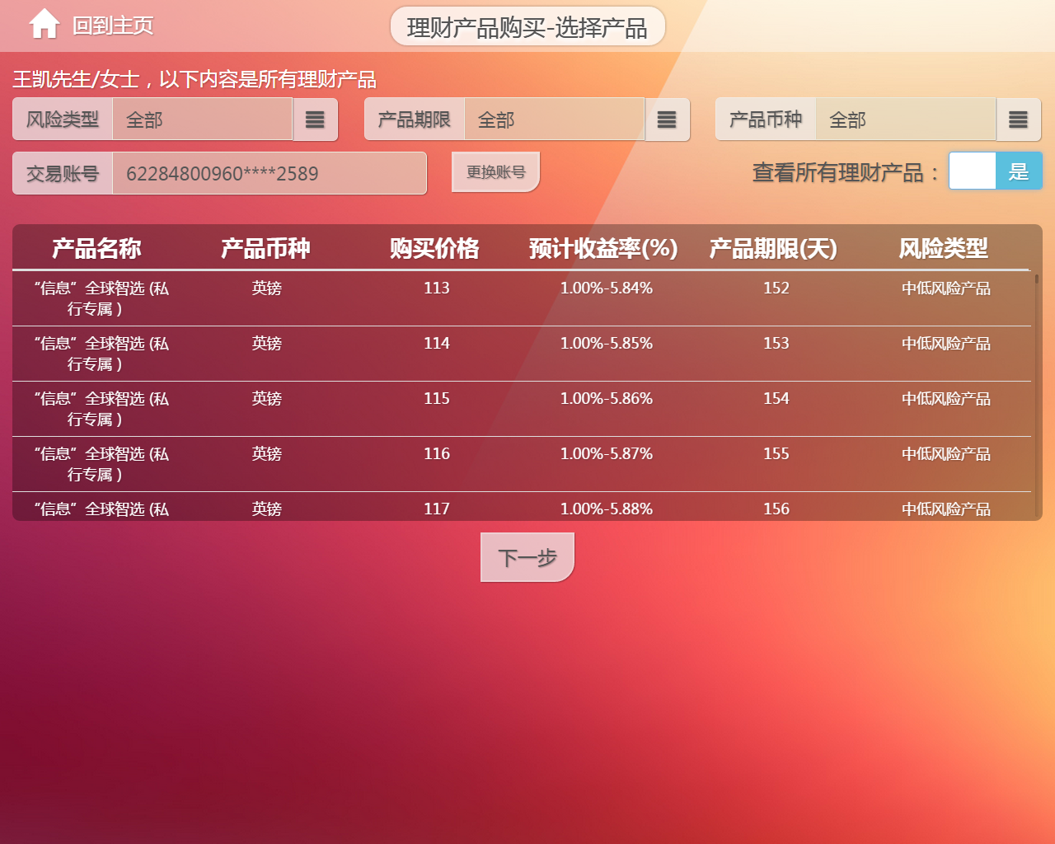The height and width of the screenshot is (844, 1055).
Task: Open the 产品期限 list menu icon
Action: click(667, 120)
